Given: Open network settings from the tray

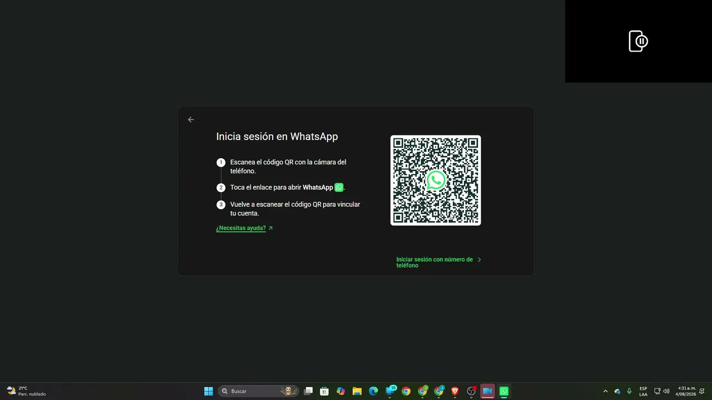Looking at the screenshot, I should click(x=657, y=391).
